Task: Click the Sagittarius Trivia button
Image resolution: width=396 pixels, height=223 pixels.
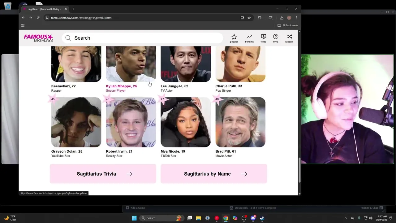Action: coord(103,174)
